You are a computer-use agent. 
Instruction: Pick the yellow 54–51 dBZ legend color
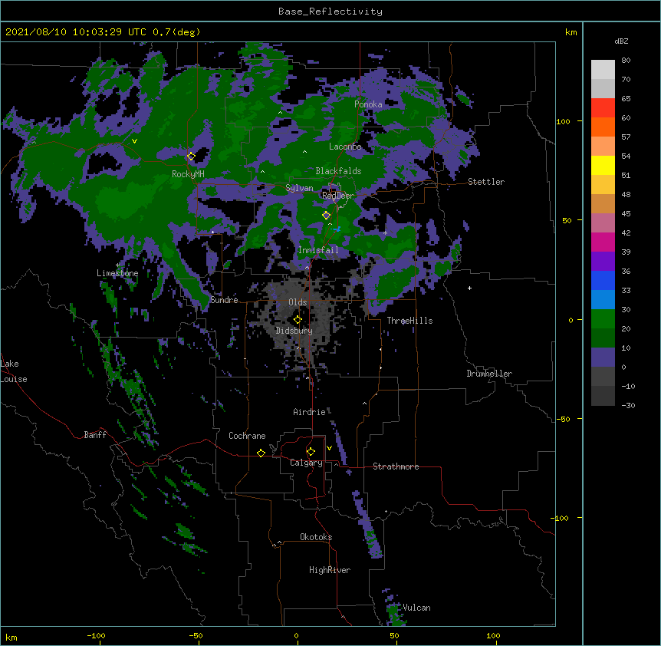603,165
